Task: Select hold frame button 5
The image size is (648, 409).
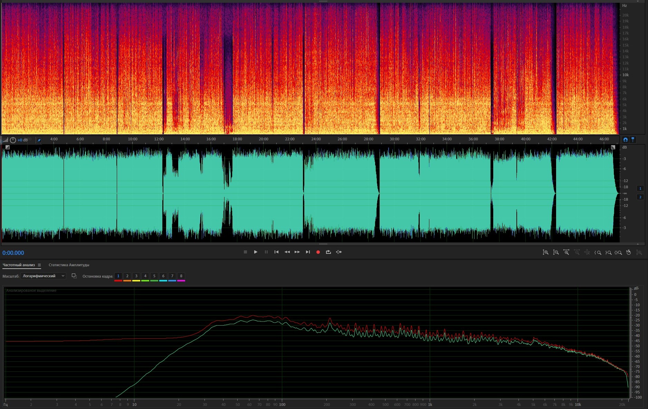Action: click(x=154, y=276)
